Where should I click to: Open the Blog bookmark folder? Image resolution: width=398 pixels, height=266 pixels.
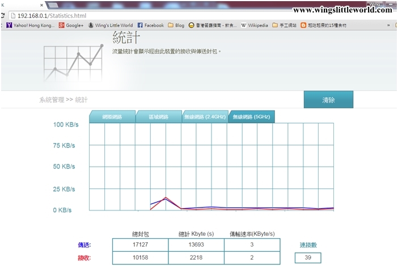(x=176, y=26)
